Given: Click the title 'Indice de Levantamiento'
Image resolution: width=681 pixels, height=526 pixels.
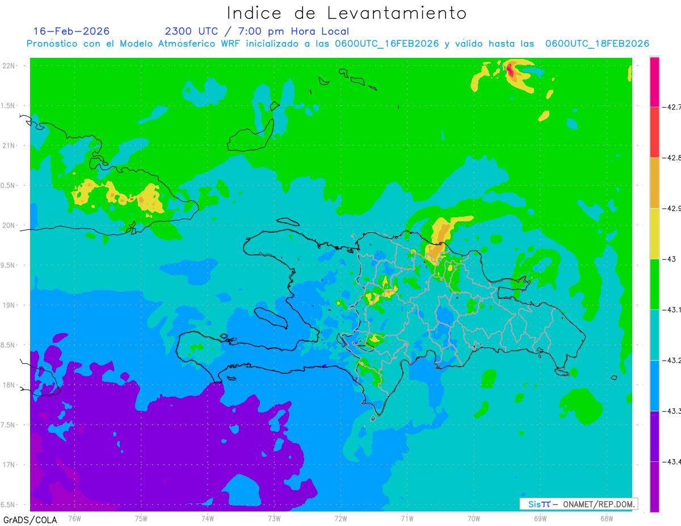Looking at the screenshot, I should click(x=347, y=12).
